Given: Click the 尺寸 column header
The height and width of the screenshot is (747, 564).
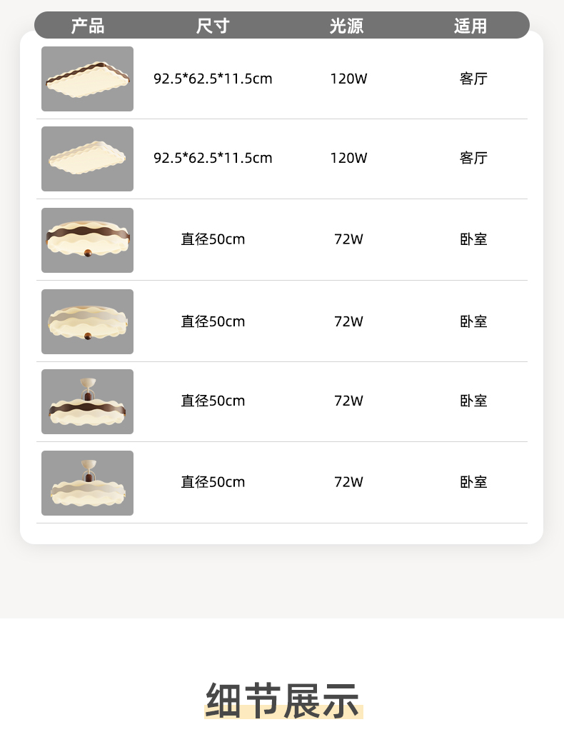Looking at the screenshot, I should 213,26.
